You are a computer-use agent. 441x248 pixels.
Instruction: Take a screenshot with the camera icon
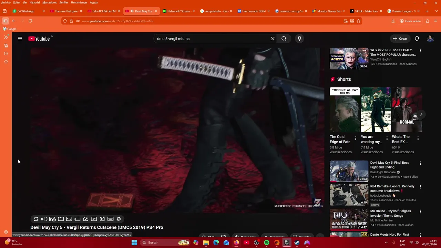pos(102,219)
